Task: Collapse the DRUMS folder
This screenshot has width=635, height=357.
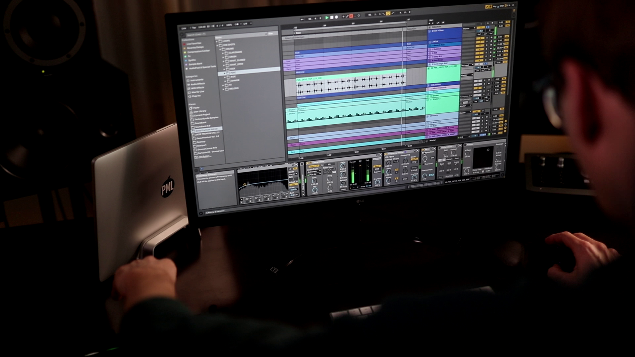Action: (220, 49)
